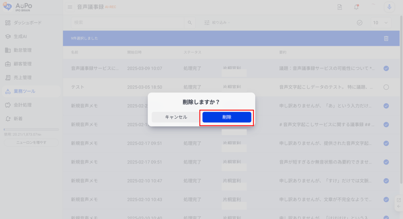This screenshot has height=219, width=403.
Task: Click the neuron usage progress bar
Action: coord(31,129)
